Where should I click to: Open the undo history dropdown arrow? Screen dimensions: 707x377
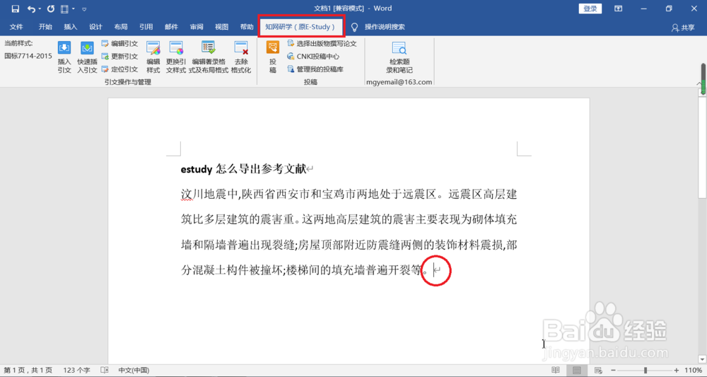pos(40,8)
